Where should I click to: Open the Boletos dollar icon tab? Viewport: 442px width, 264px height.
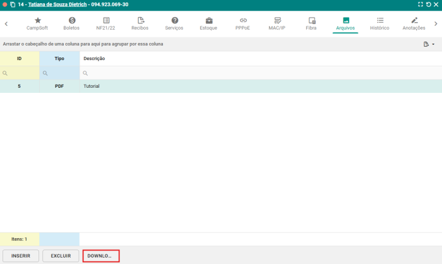pyautogui.click(x=71, y=23)
